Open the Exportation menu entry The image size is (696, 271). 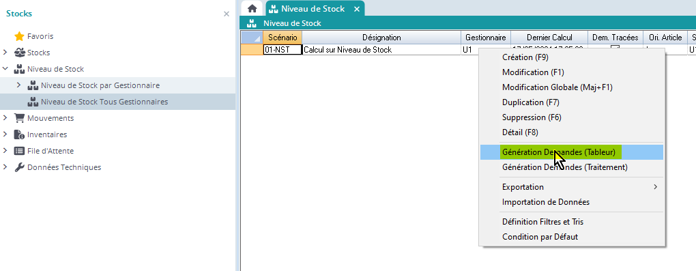coord(572,187)
